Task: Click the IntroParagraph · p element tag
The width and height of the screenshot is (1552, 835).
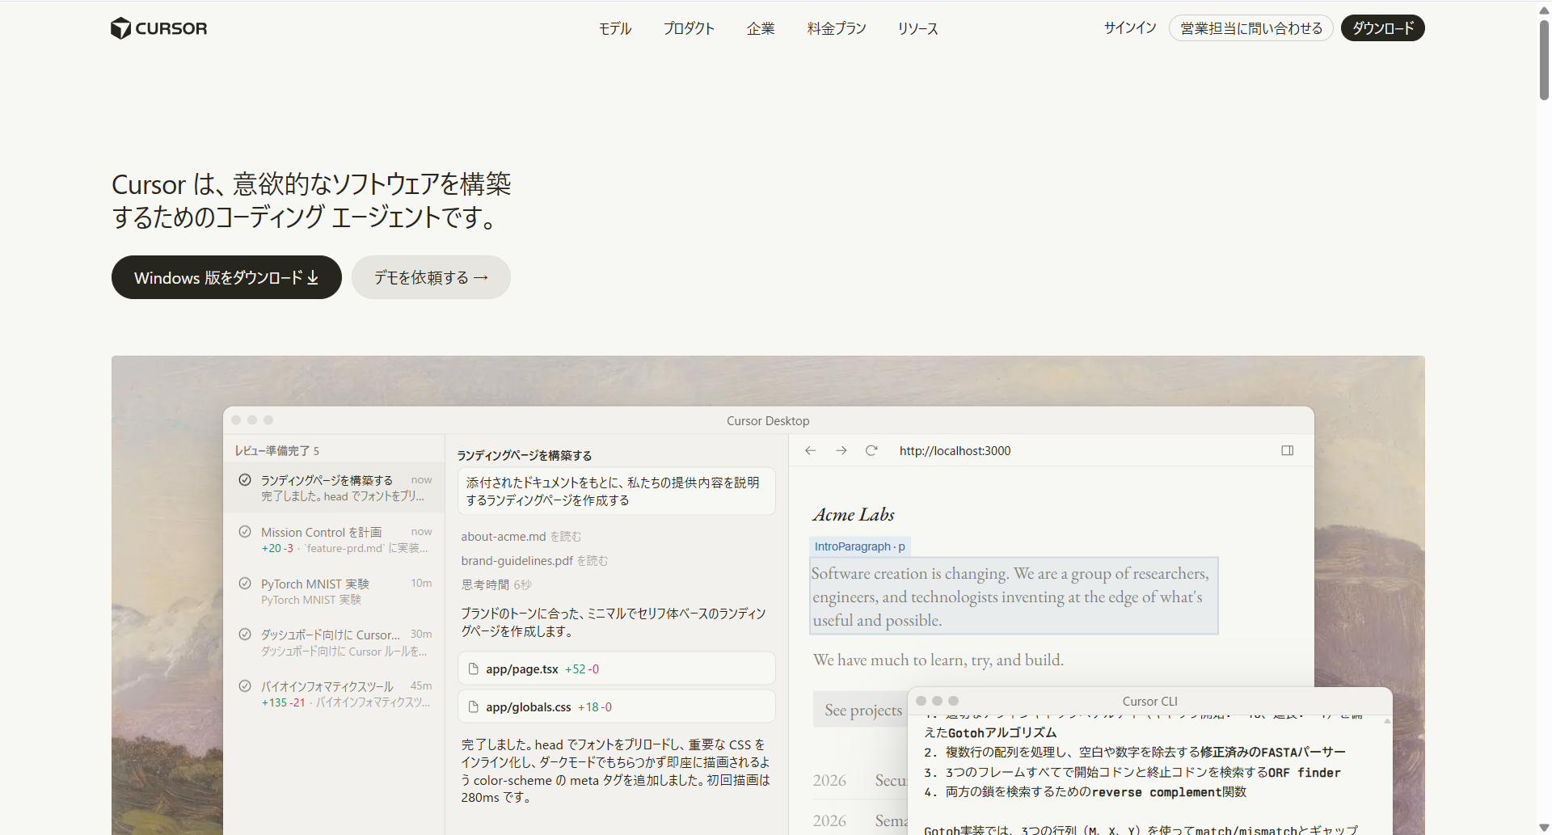Action: [x=860, y=546]
